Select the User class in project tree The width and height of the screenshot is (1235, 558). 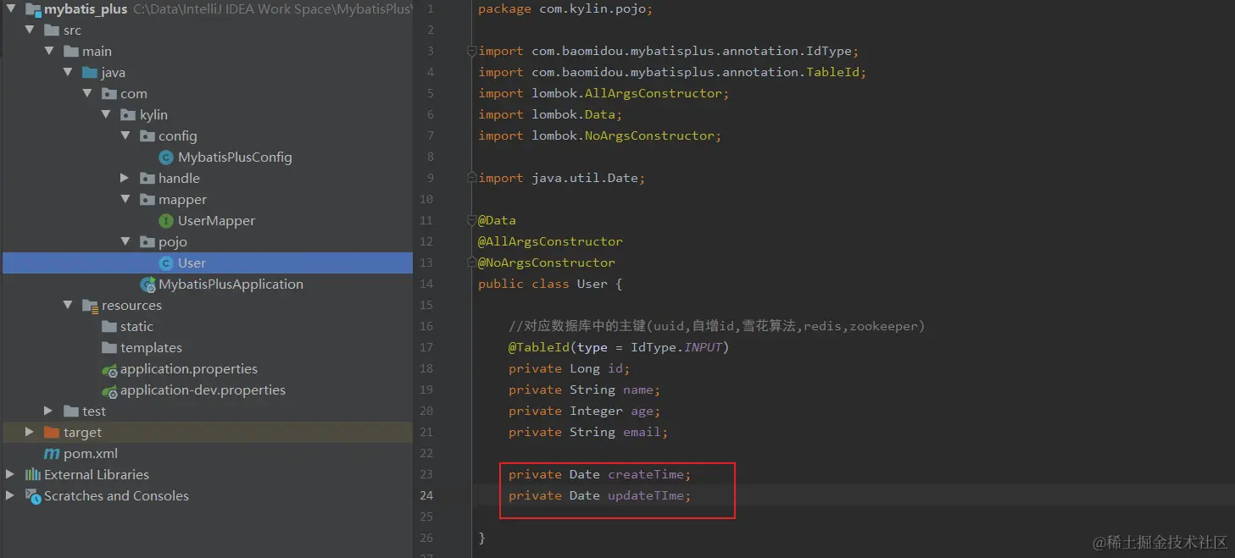pyautogui.click(x=208, y=263)
